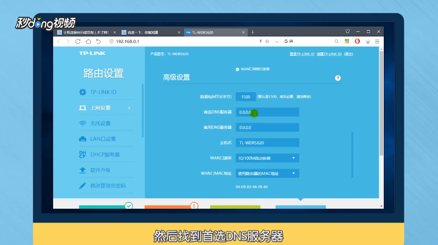The height and width of the screenshot is (245, 438).
Task: Reload the router page
Action: (x=78, y=41)
